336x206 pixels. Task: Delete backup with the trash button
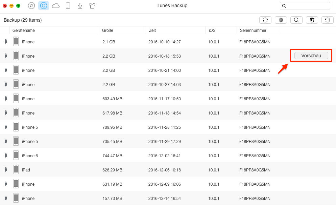click(x=312, y=20)
